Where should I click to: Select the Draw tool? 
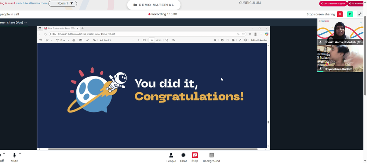pos(61,40)
